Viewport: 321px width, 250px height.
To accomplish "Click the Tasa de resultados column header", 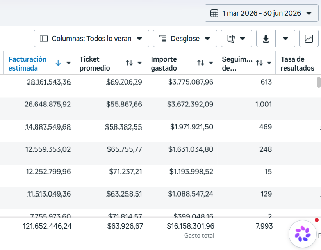I will coord(297,64).
